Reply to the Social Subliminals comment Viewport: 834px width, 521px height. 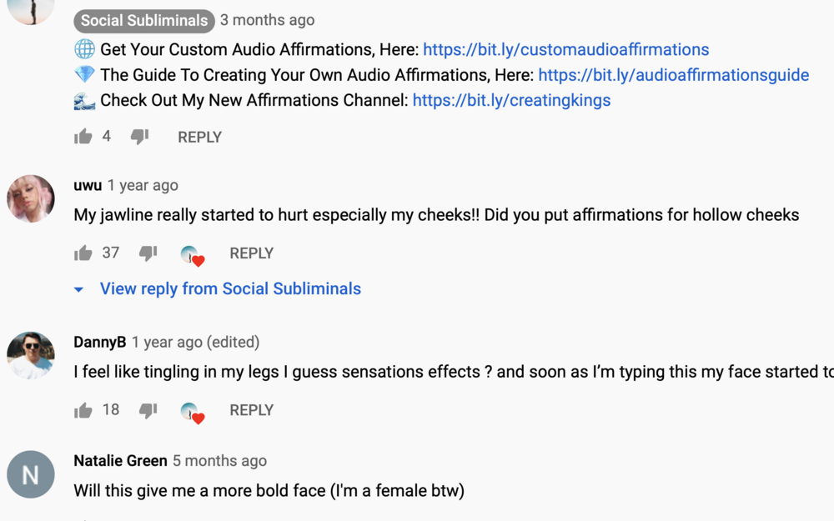click(x=199, y=138)
